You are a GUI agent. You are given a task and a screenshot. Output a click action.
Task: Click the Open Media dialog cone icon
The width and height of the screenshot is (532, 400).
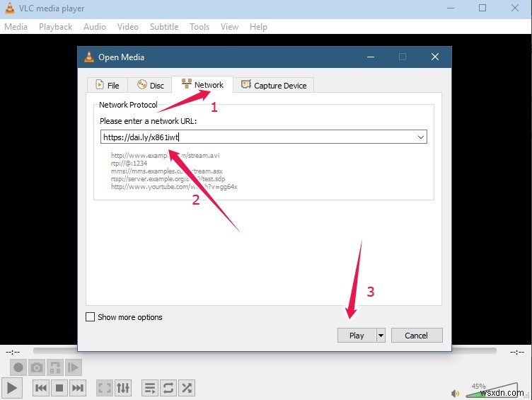[89, 57]
